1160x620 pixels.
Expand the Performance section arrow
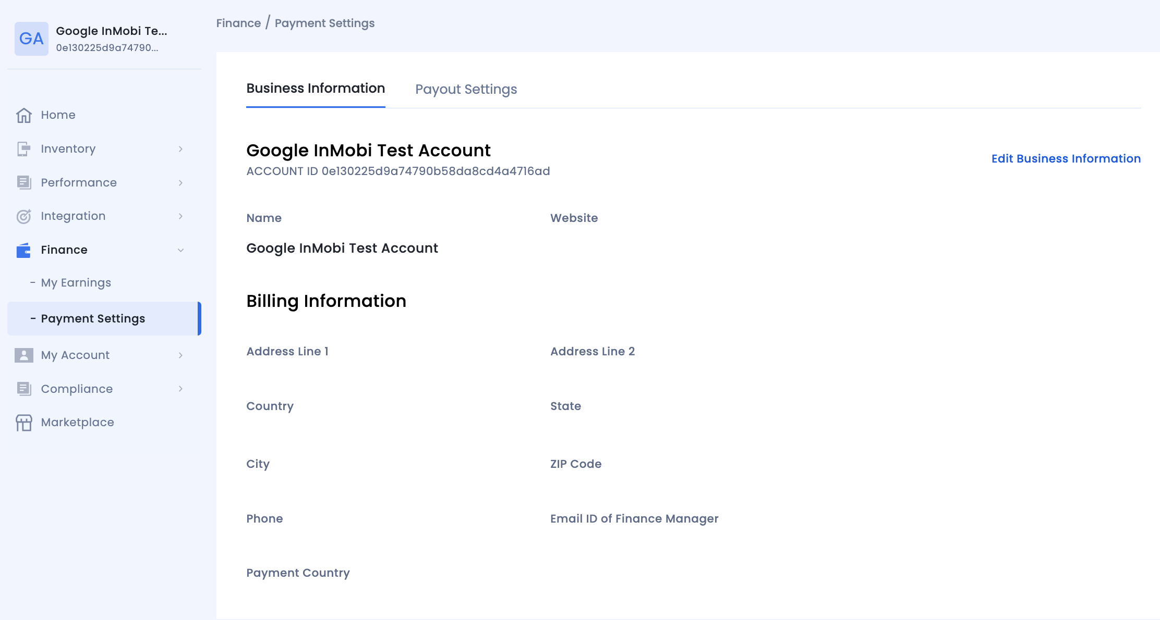tap(180, 182)
